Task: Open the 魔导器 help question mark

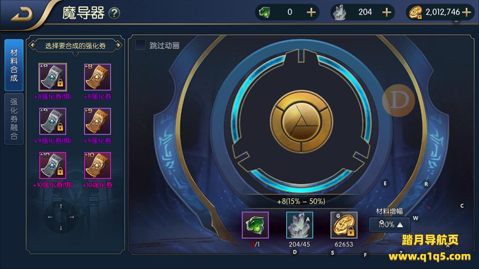Action: [114, 13]
